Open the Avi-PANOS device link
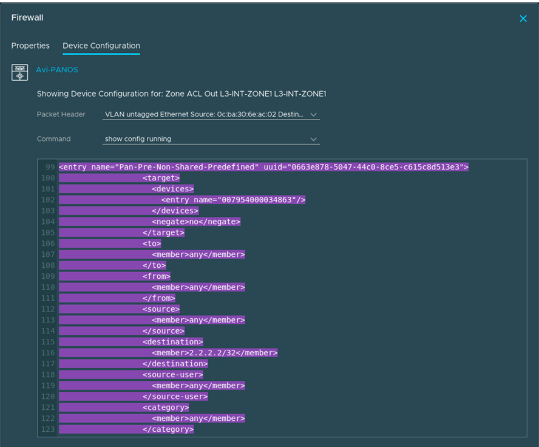Image resolution: width=539 pixels, height=447 pixels. point(57,70)
